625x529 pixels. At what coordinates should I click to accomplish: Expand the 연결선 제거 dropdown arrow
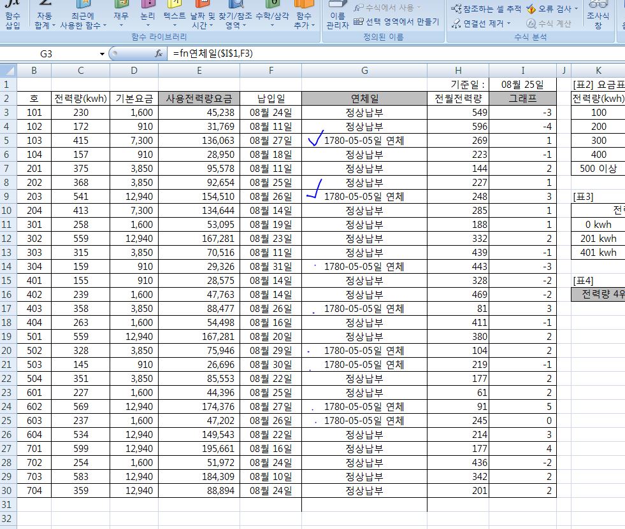(x=508, y=24)
